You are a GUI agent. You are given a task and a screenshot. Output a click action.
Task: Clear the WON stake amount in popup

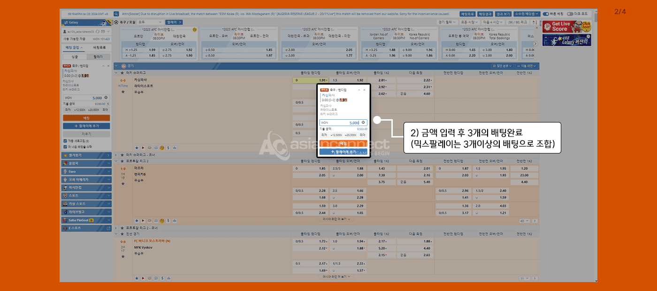pyautogui.click(x=363, y=123)
